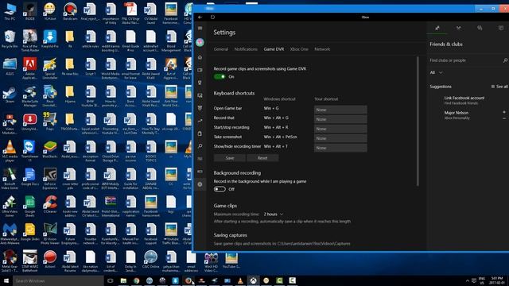Go to Xbox Home sidebar icon
The height and width of the screenshot is (286, 509).
[x=200, y=57]
